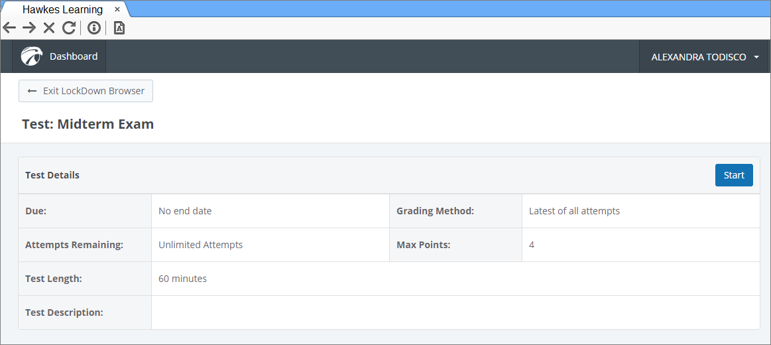Select the 'No end date' due value
Image resolution: width=771 pixels, height=345 pixels.
coord(185,211)
